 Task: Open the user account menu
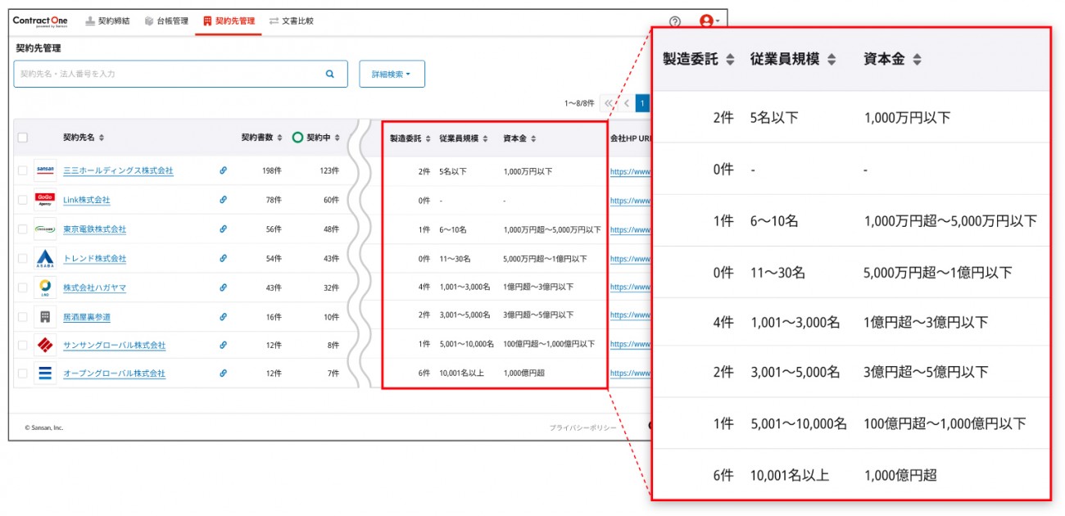(x=709, y=21)
